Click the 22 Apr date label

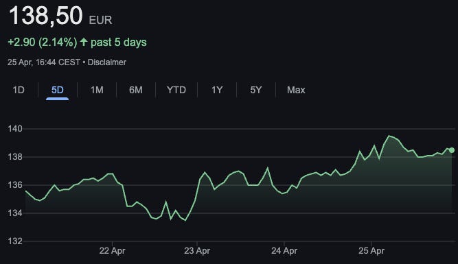click(112, 250)
